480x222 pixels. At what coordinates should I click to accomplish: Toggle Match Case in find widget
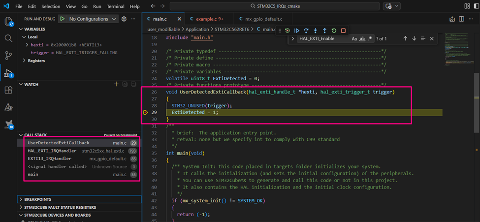pos(354,38)
